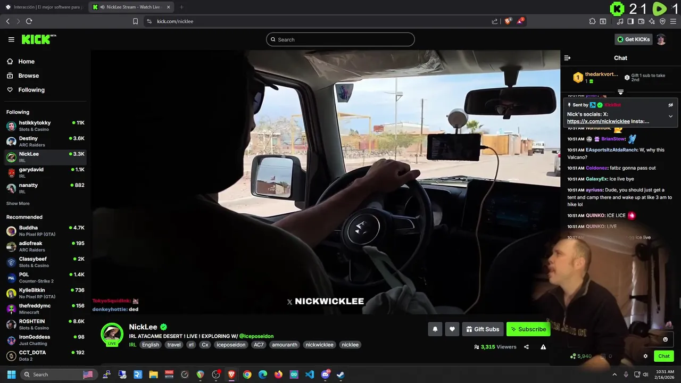This screenshot has height=383, width=681.
Task: Expand the pinned message chevron
Action: pyautogui.click(x=670, y=116)
